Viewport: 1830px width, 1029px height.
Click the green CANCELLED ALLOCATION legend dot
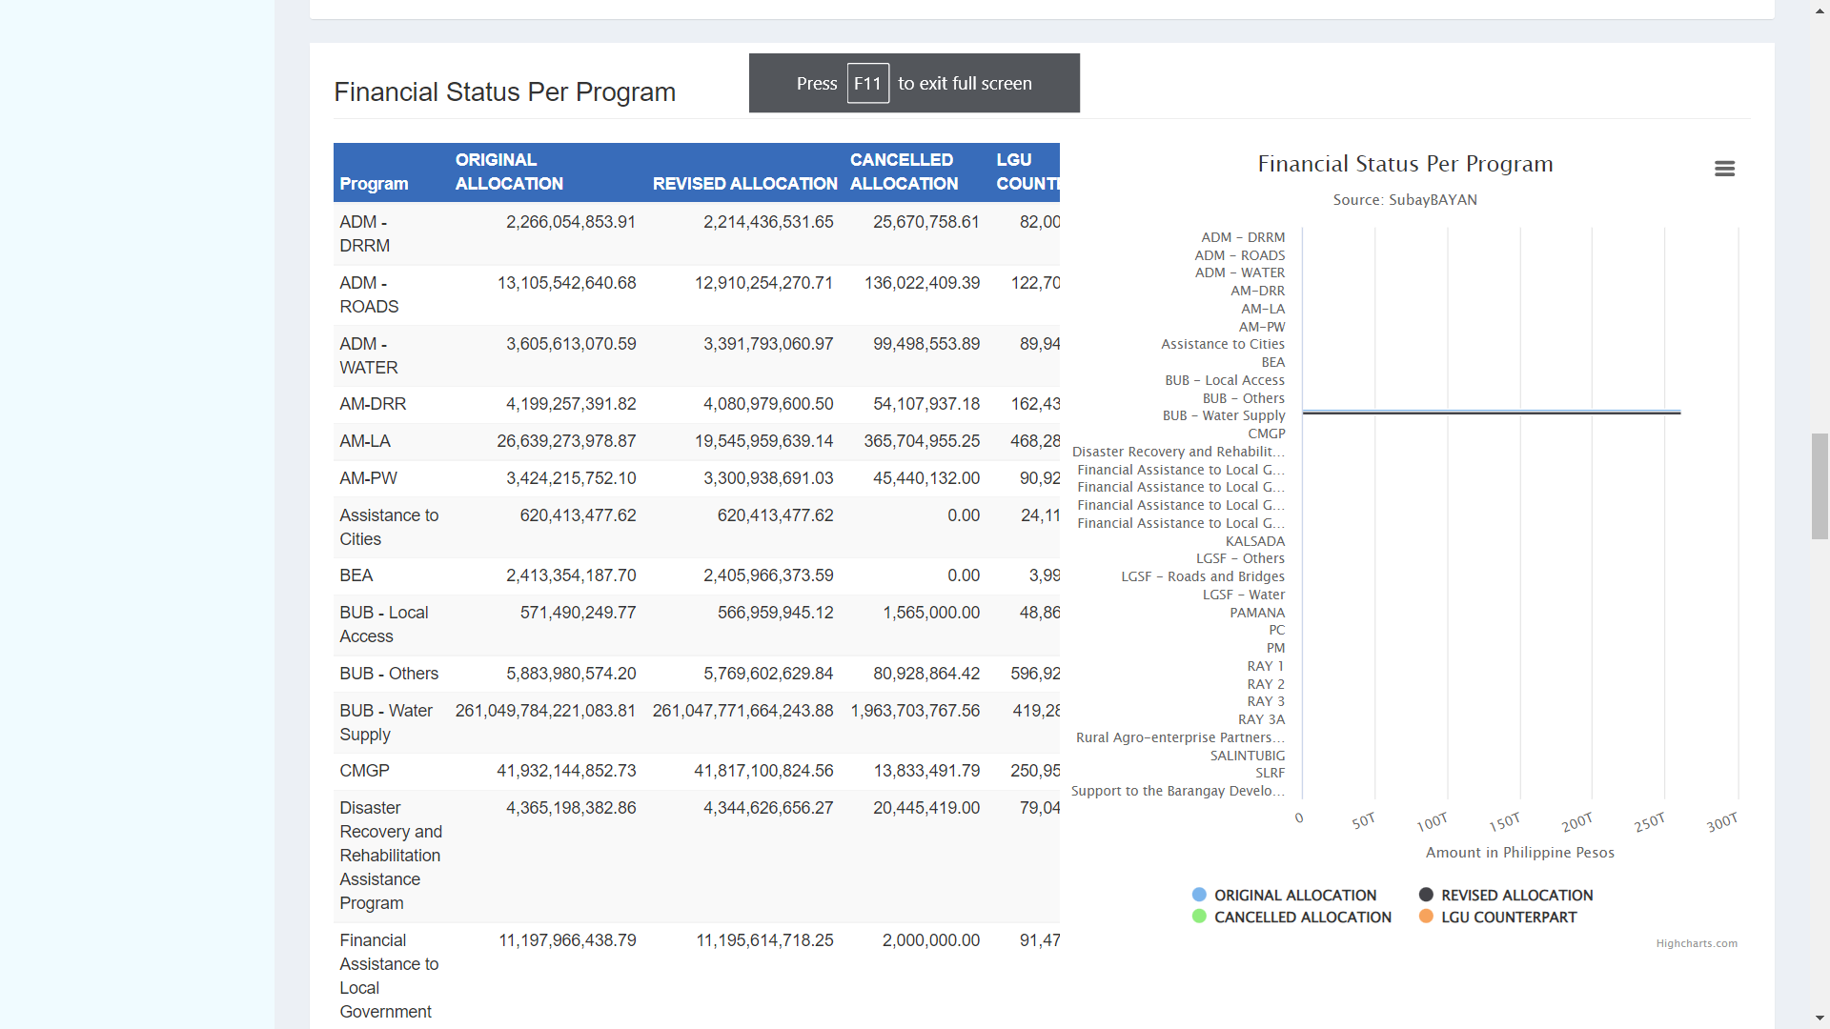click(x=1199, y=917)
